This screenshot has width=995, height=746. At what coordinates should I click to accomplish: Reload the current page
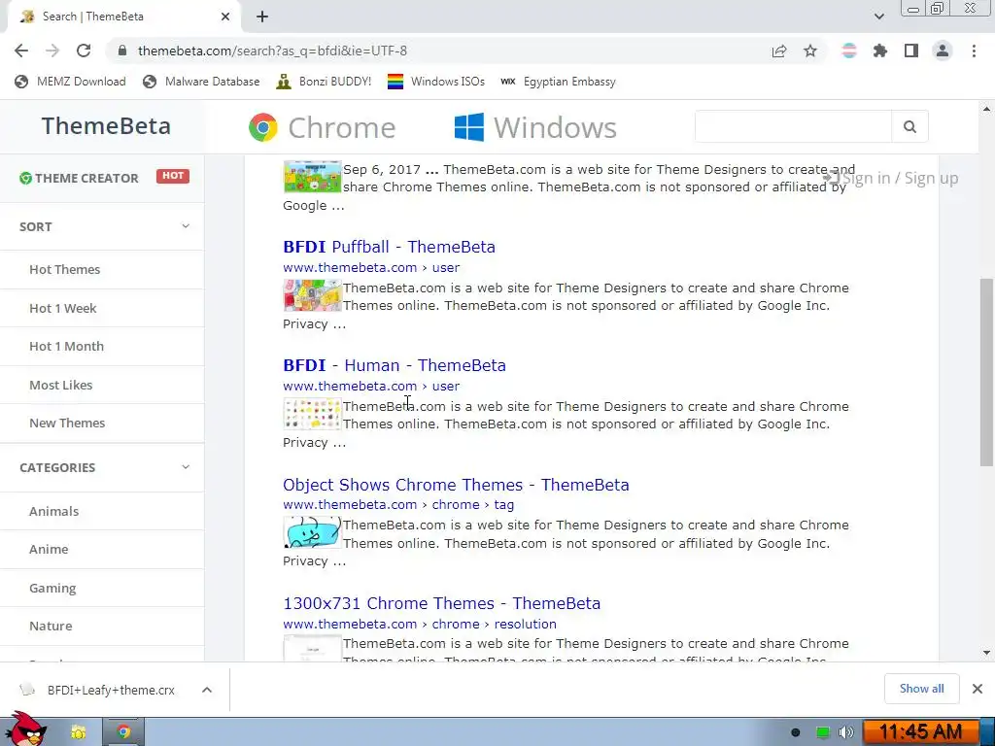pos(84,51)
